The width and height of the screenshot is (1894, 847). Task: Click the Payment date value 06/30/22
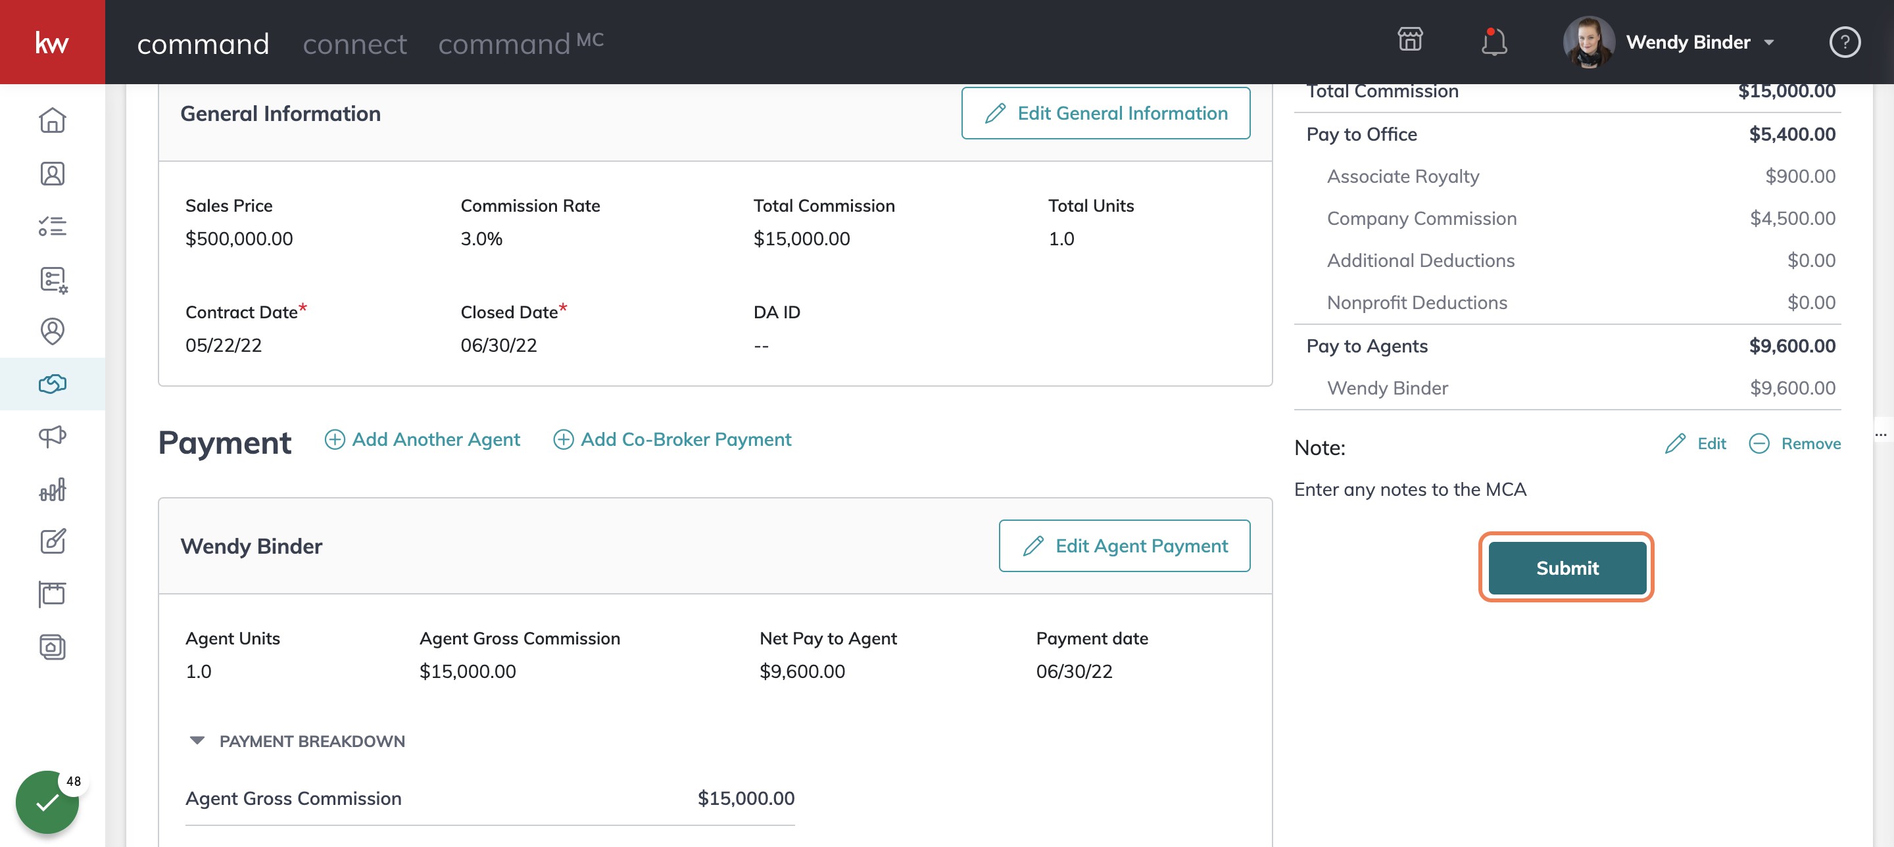pyautogui.click(x=1074, y=672)
